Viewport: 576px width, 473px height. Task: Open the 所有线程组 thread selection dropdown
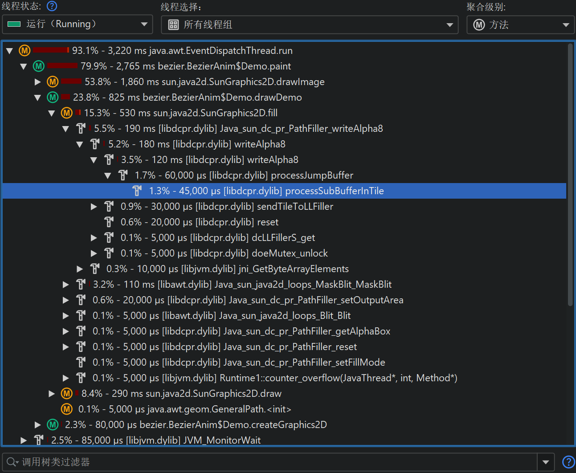310,24
